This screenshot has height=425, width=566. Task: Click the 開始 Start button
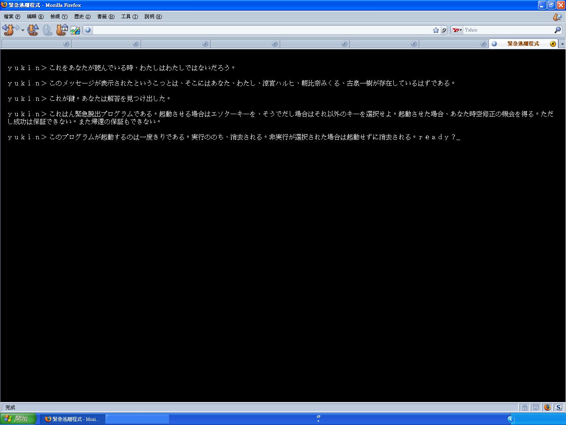click(18, 419)
